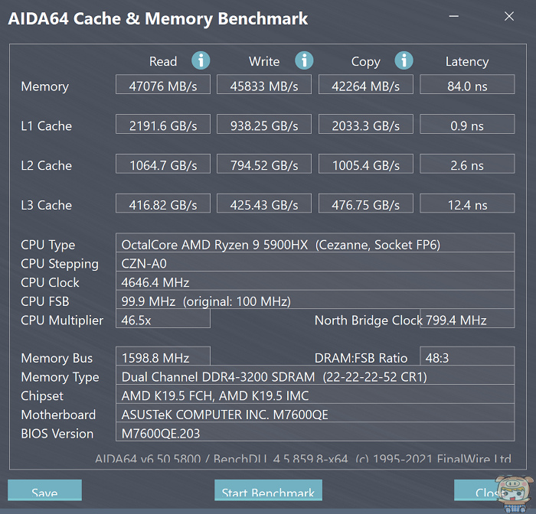
Task: Click the Read info icon
Action: pyautogui.click(x=201, y=60)
